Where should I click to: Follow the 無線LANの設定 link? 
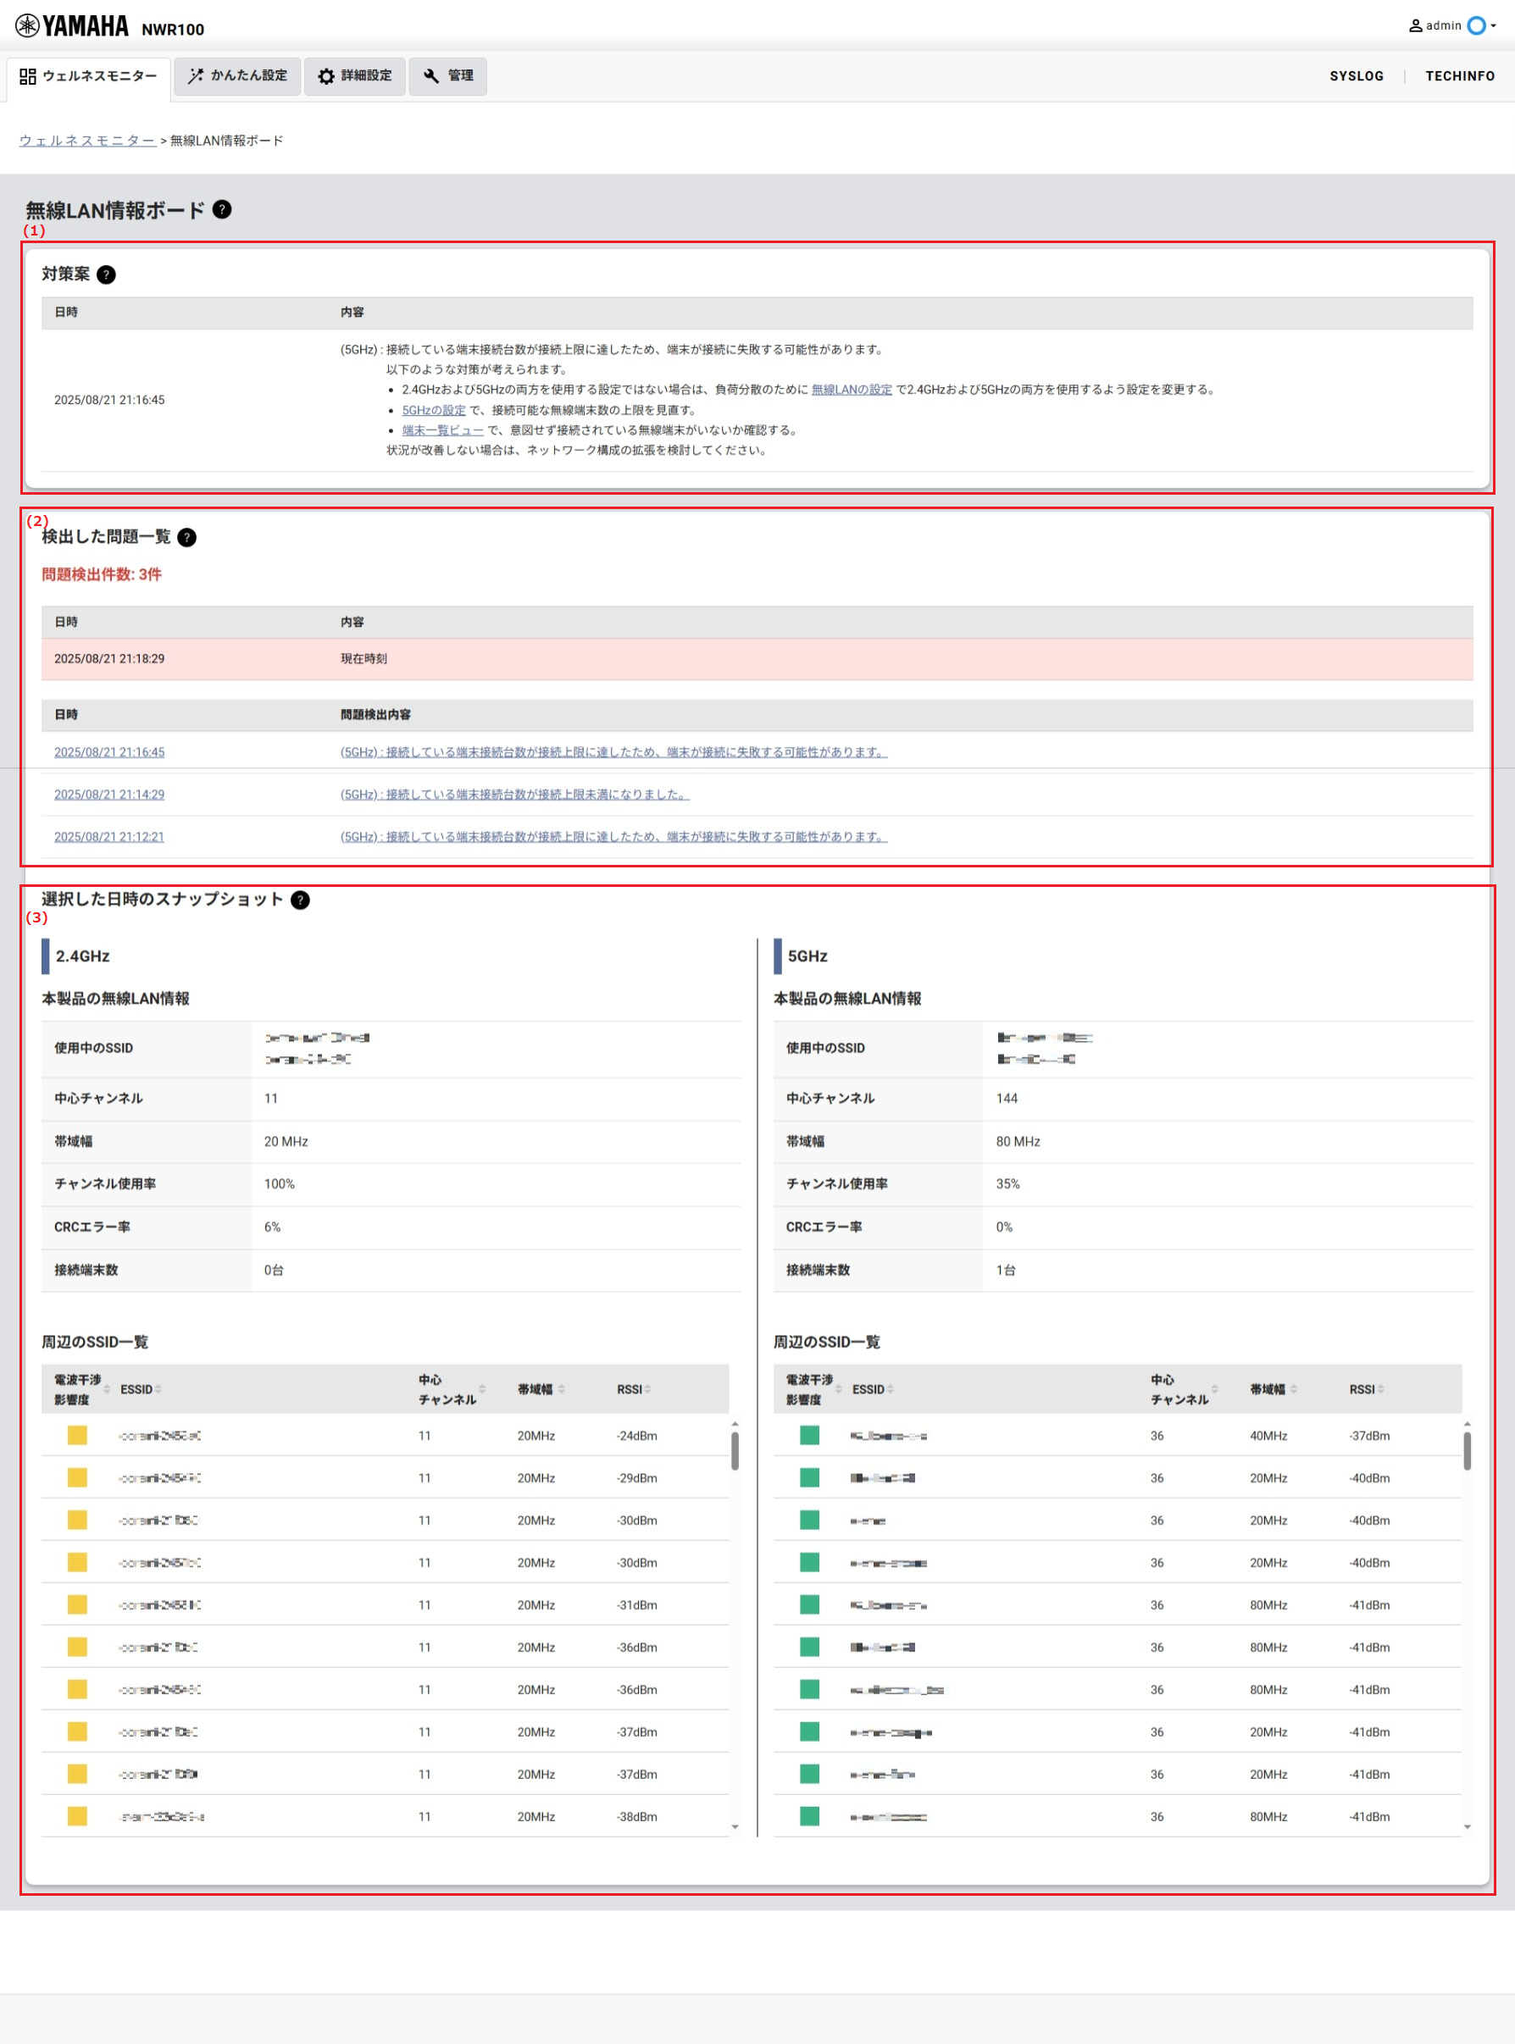click(851, 390)
